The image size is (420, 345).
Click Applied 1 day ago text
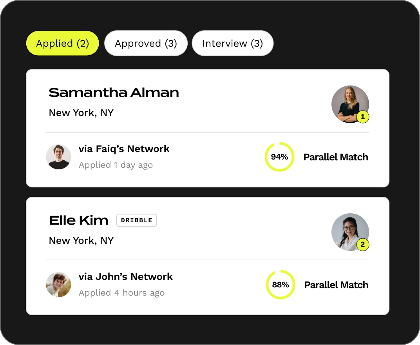tap(116, 165)
